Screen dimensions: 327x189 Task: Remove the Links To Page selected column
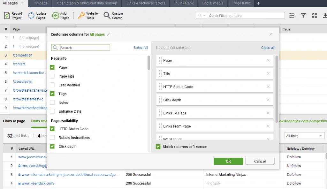[x=268, y=113]
